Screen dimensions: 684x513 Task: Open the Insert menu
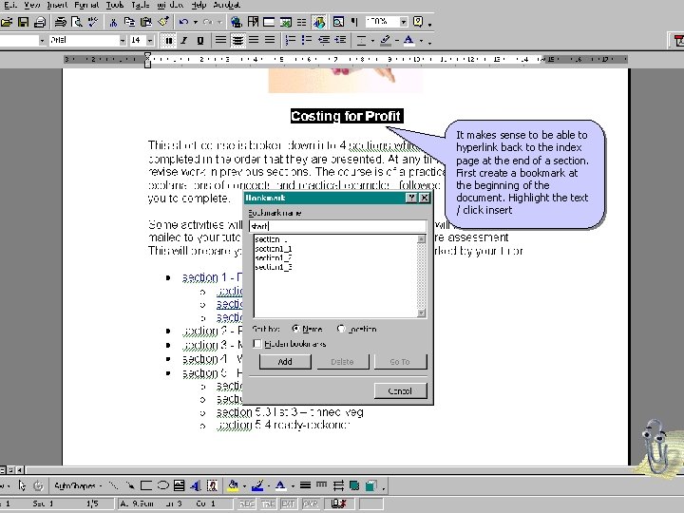(57, 5)
